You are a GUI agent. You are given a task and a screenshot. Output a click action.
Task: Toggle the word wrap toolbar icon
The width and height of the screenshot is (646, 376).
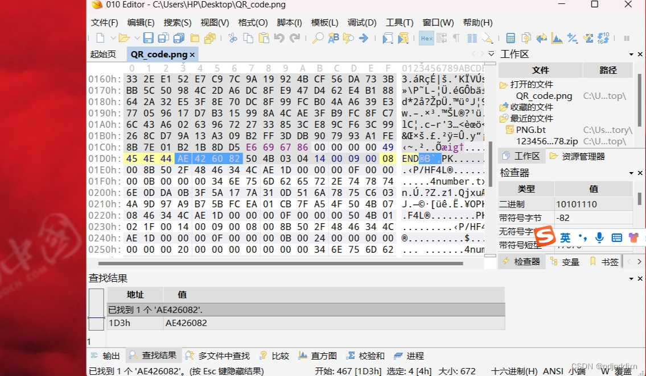point(442,38)
